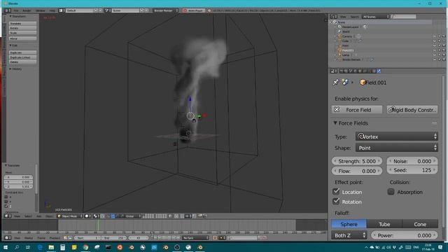Click the Noise 0.000 slider field
The width and height of the screenshot is (448, 252).
click(412, 161)
